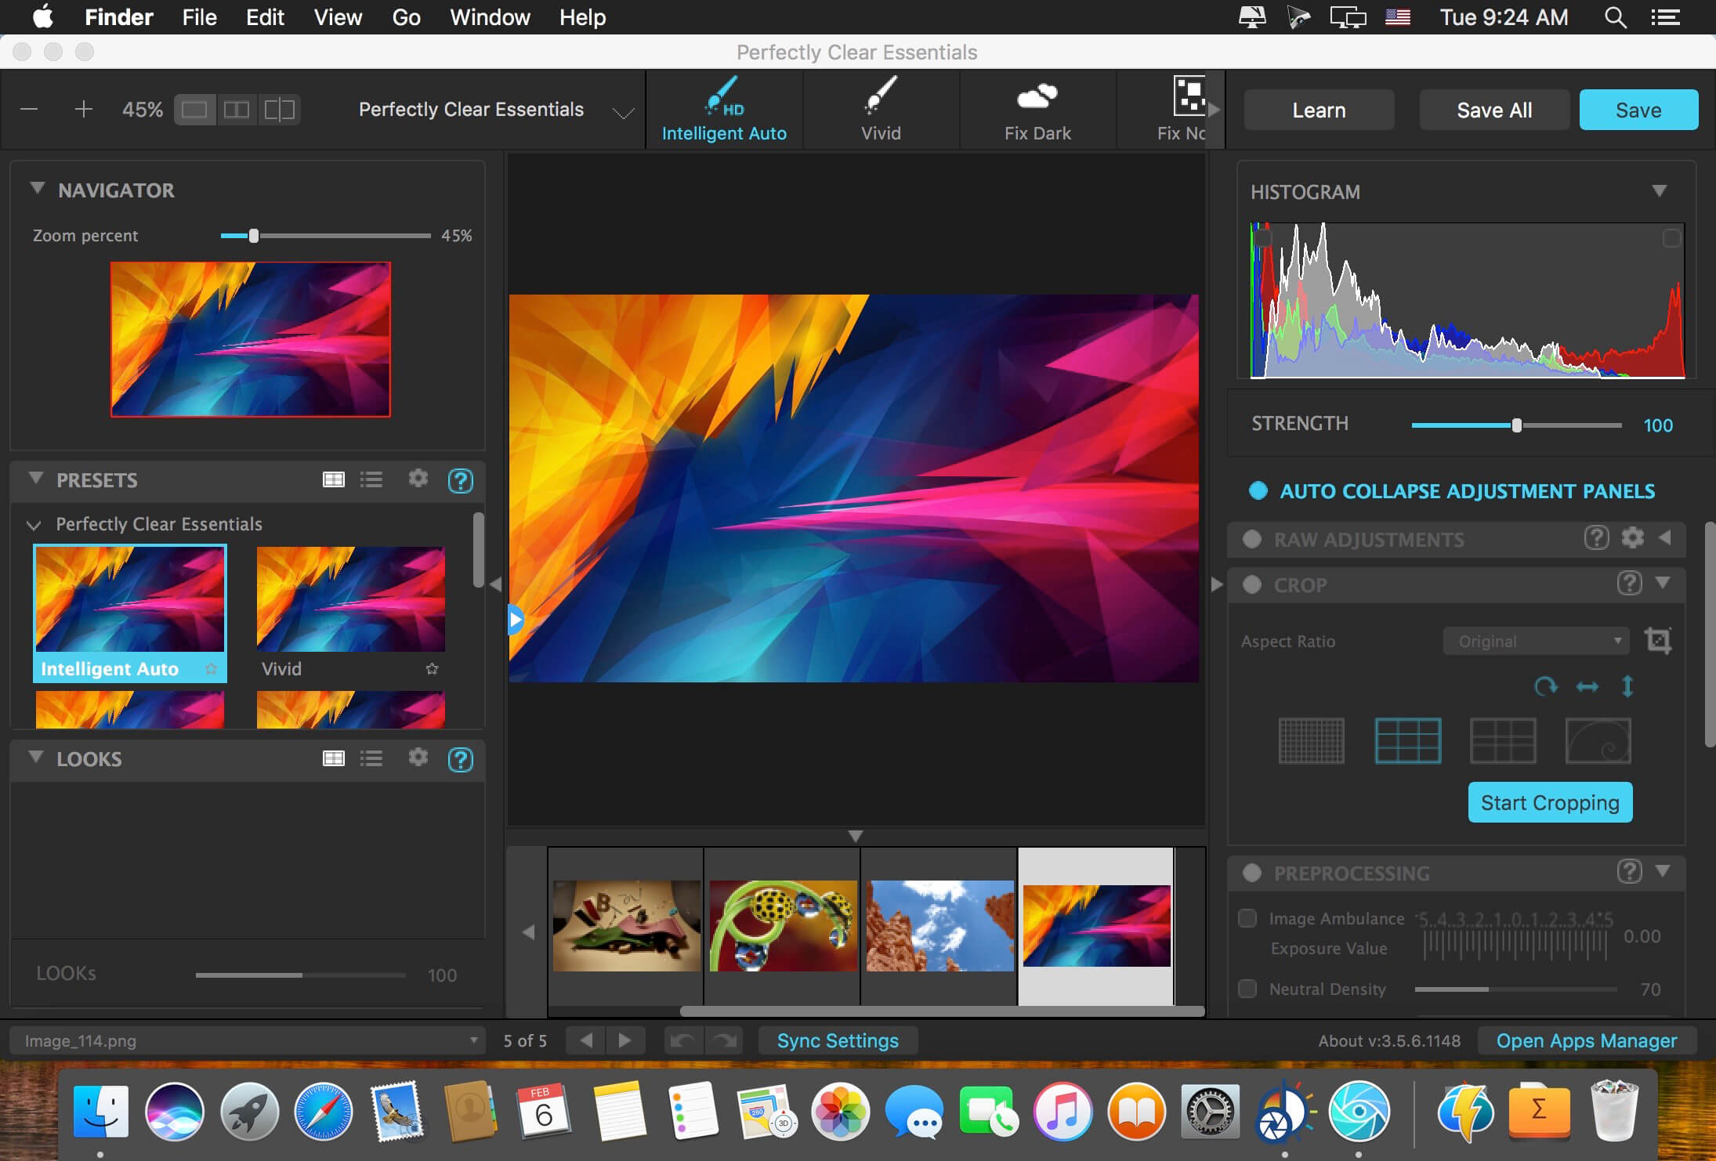
Task: Open the Window menu
Action: click(x=490, y=17)
